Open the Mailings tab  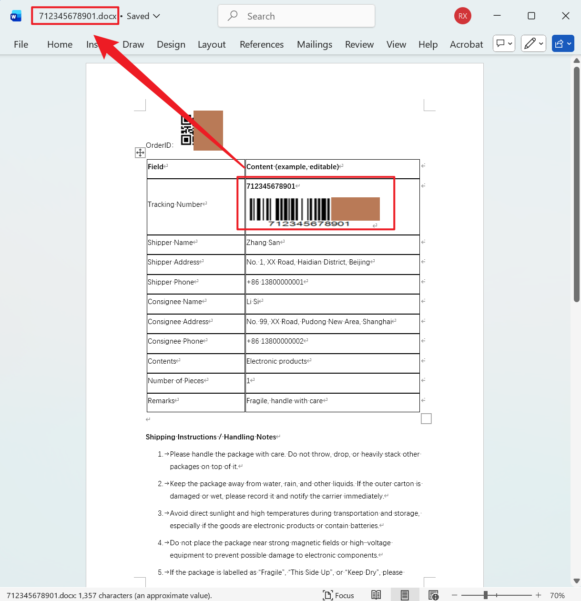click(x=315, y=44)
